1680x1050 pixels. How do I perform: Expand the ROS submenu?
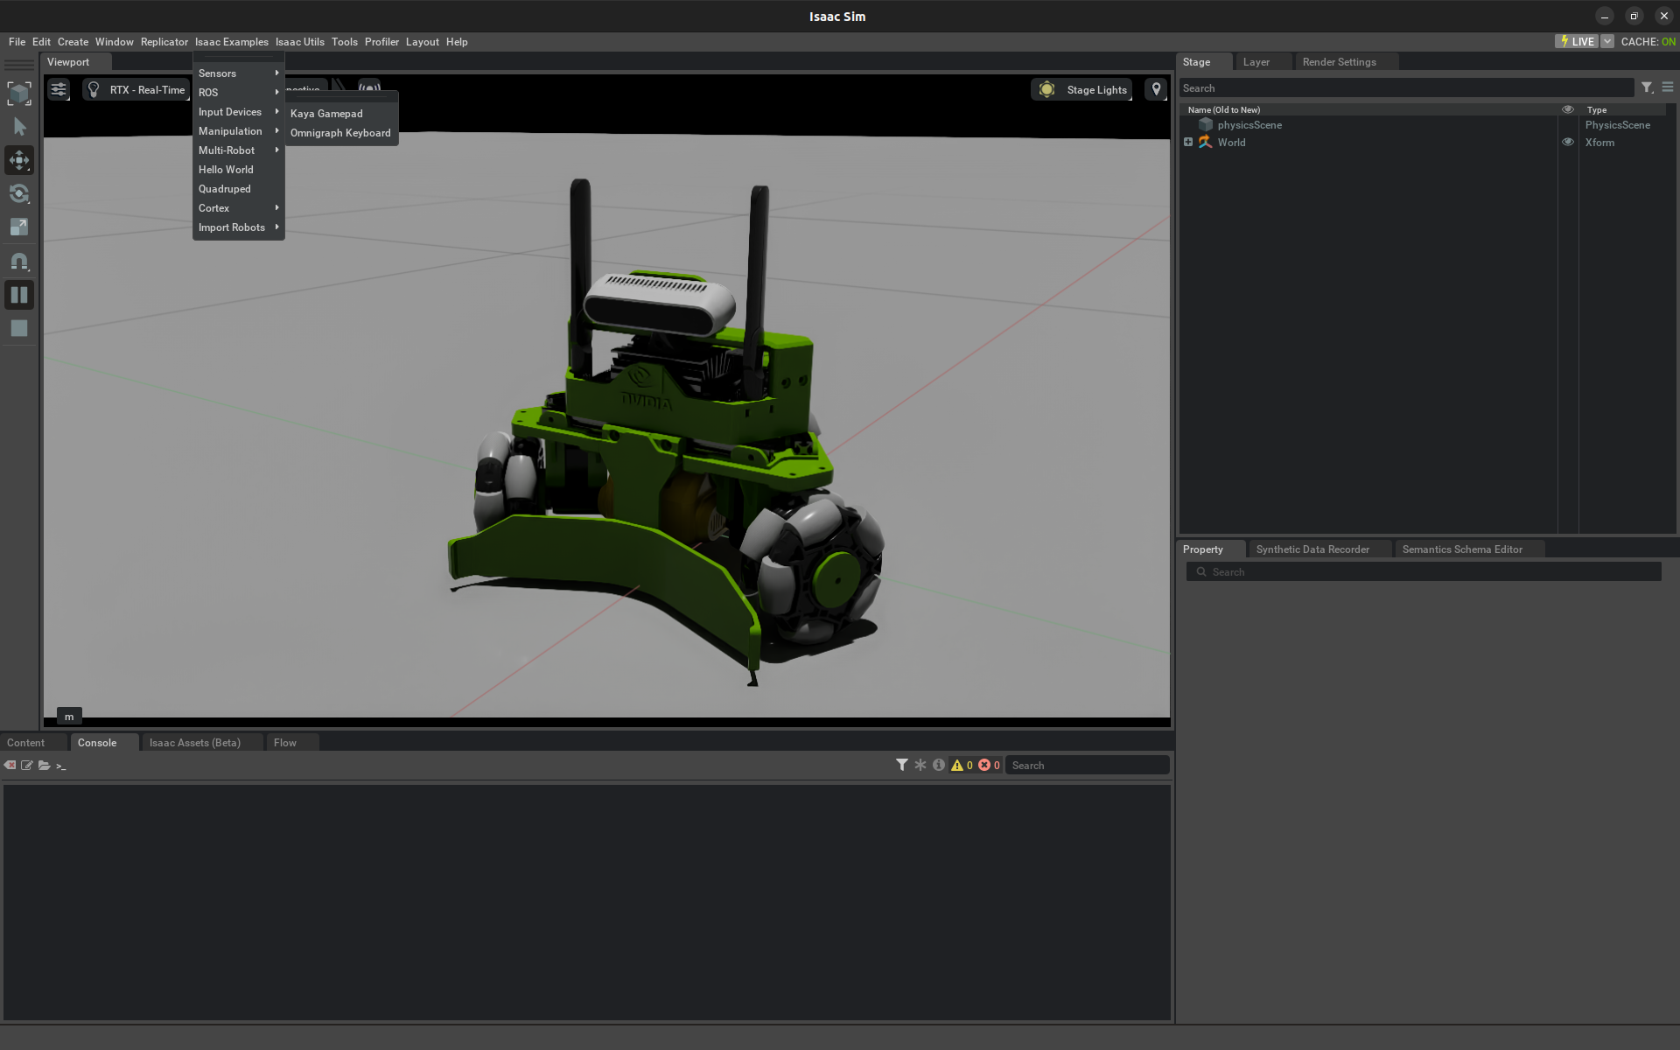[238, 93]
